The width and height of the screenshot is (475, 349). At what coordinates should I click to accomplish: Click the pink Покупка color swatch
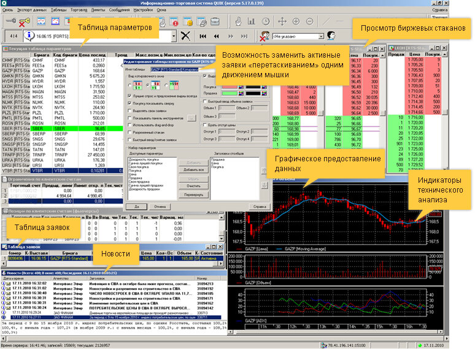(230, 87)
